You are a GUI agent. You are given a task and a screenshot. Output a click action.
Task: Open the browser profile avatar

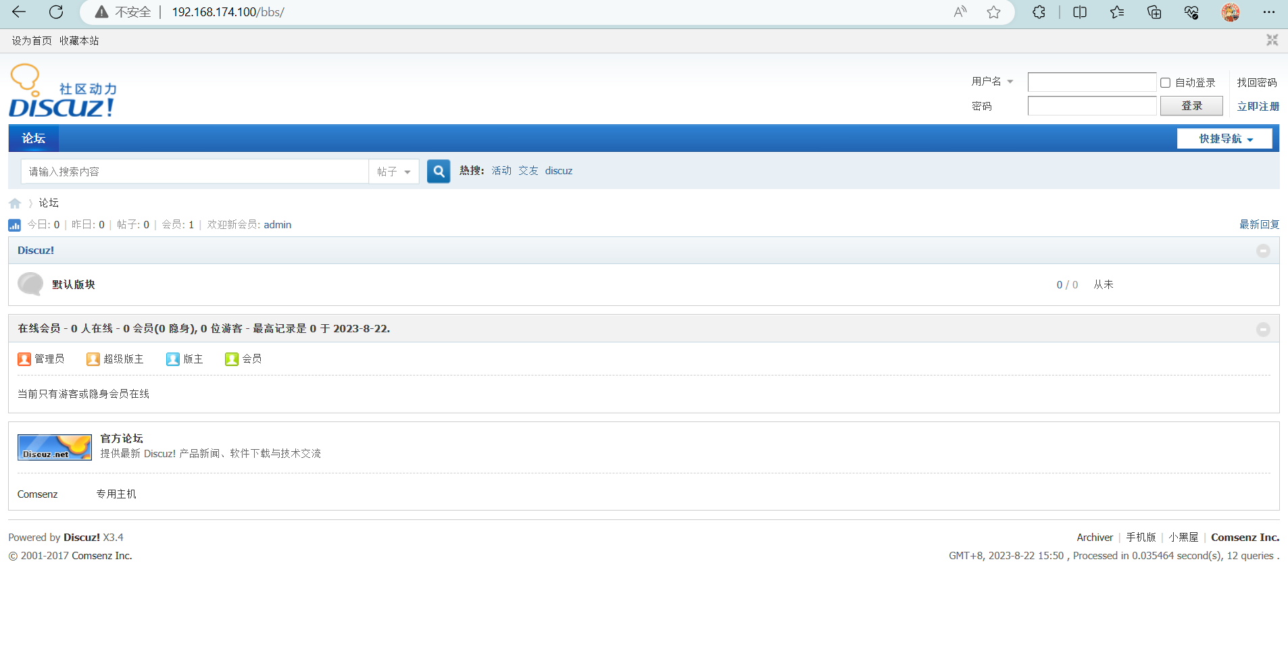(1231, 12)
